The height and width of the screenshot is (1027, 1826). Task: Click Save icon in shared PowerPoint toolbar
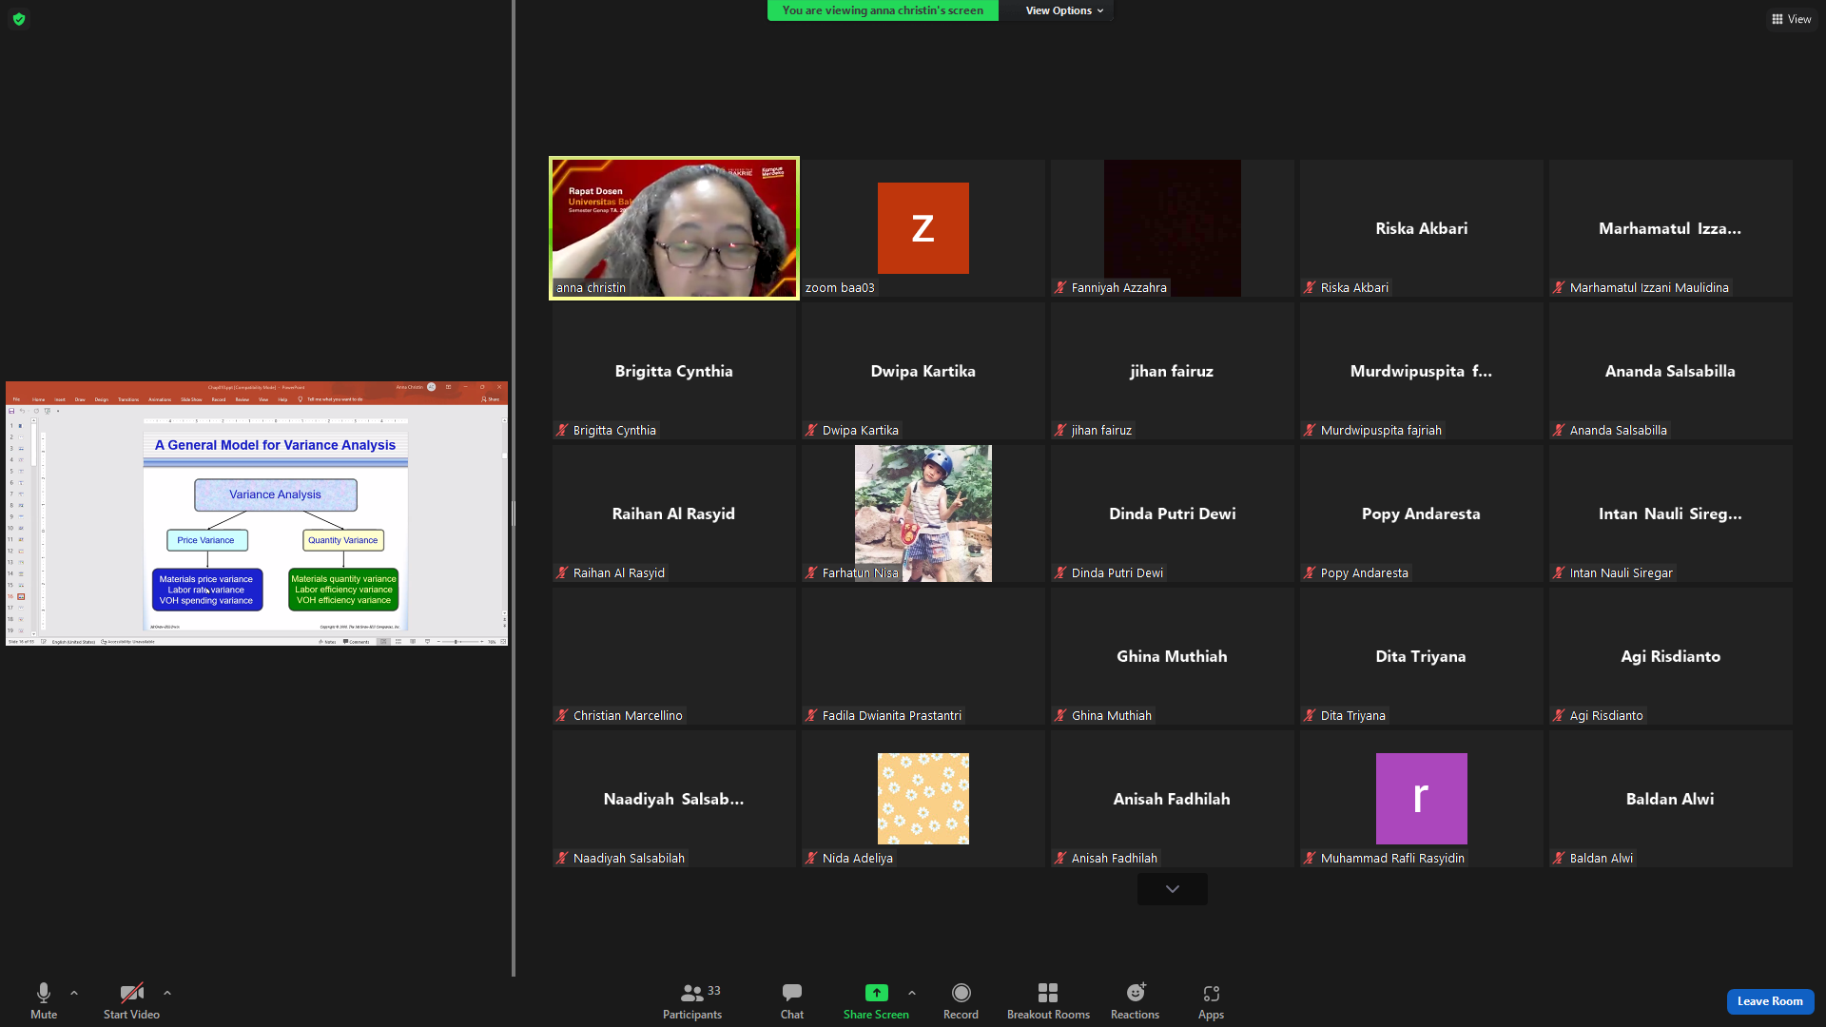tap(11, 411)
